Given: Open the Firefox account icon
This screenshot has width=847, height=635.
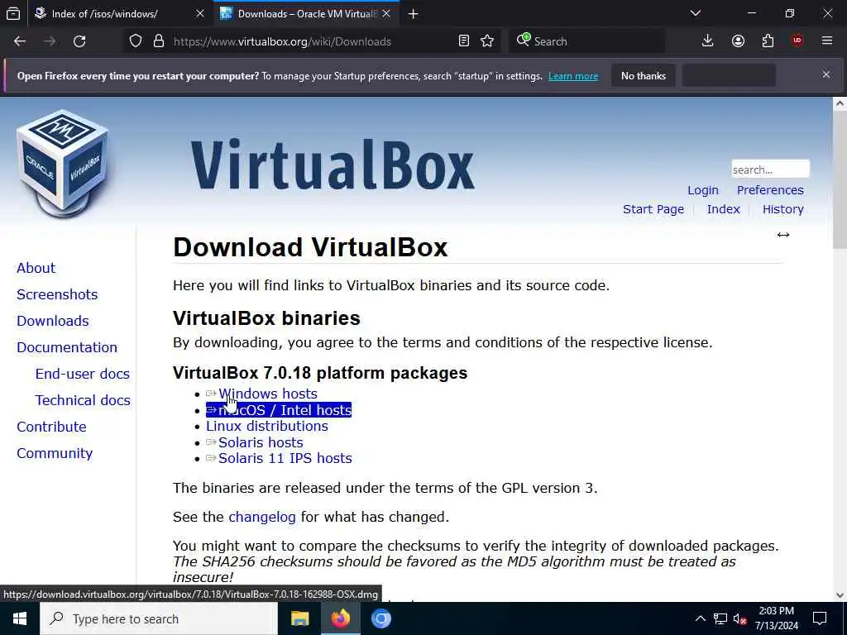Looking at the screenshot, I should click(738, 41).
